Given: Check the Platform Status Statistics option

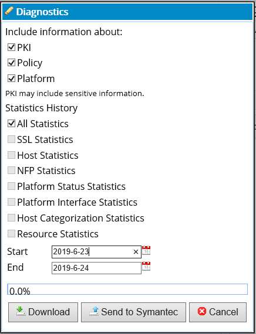Looking at the screenshot, I should tap(11, 186).
